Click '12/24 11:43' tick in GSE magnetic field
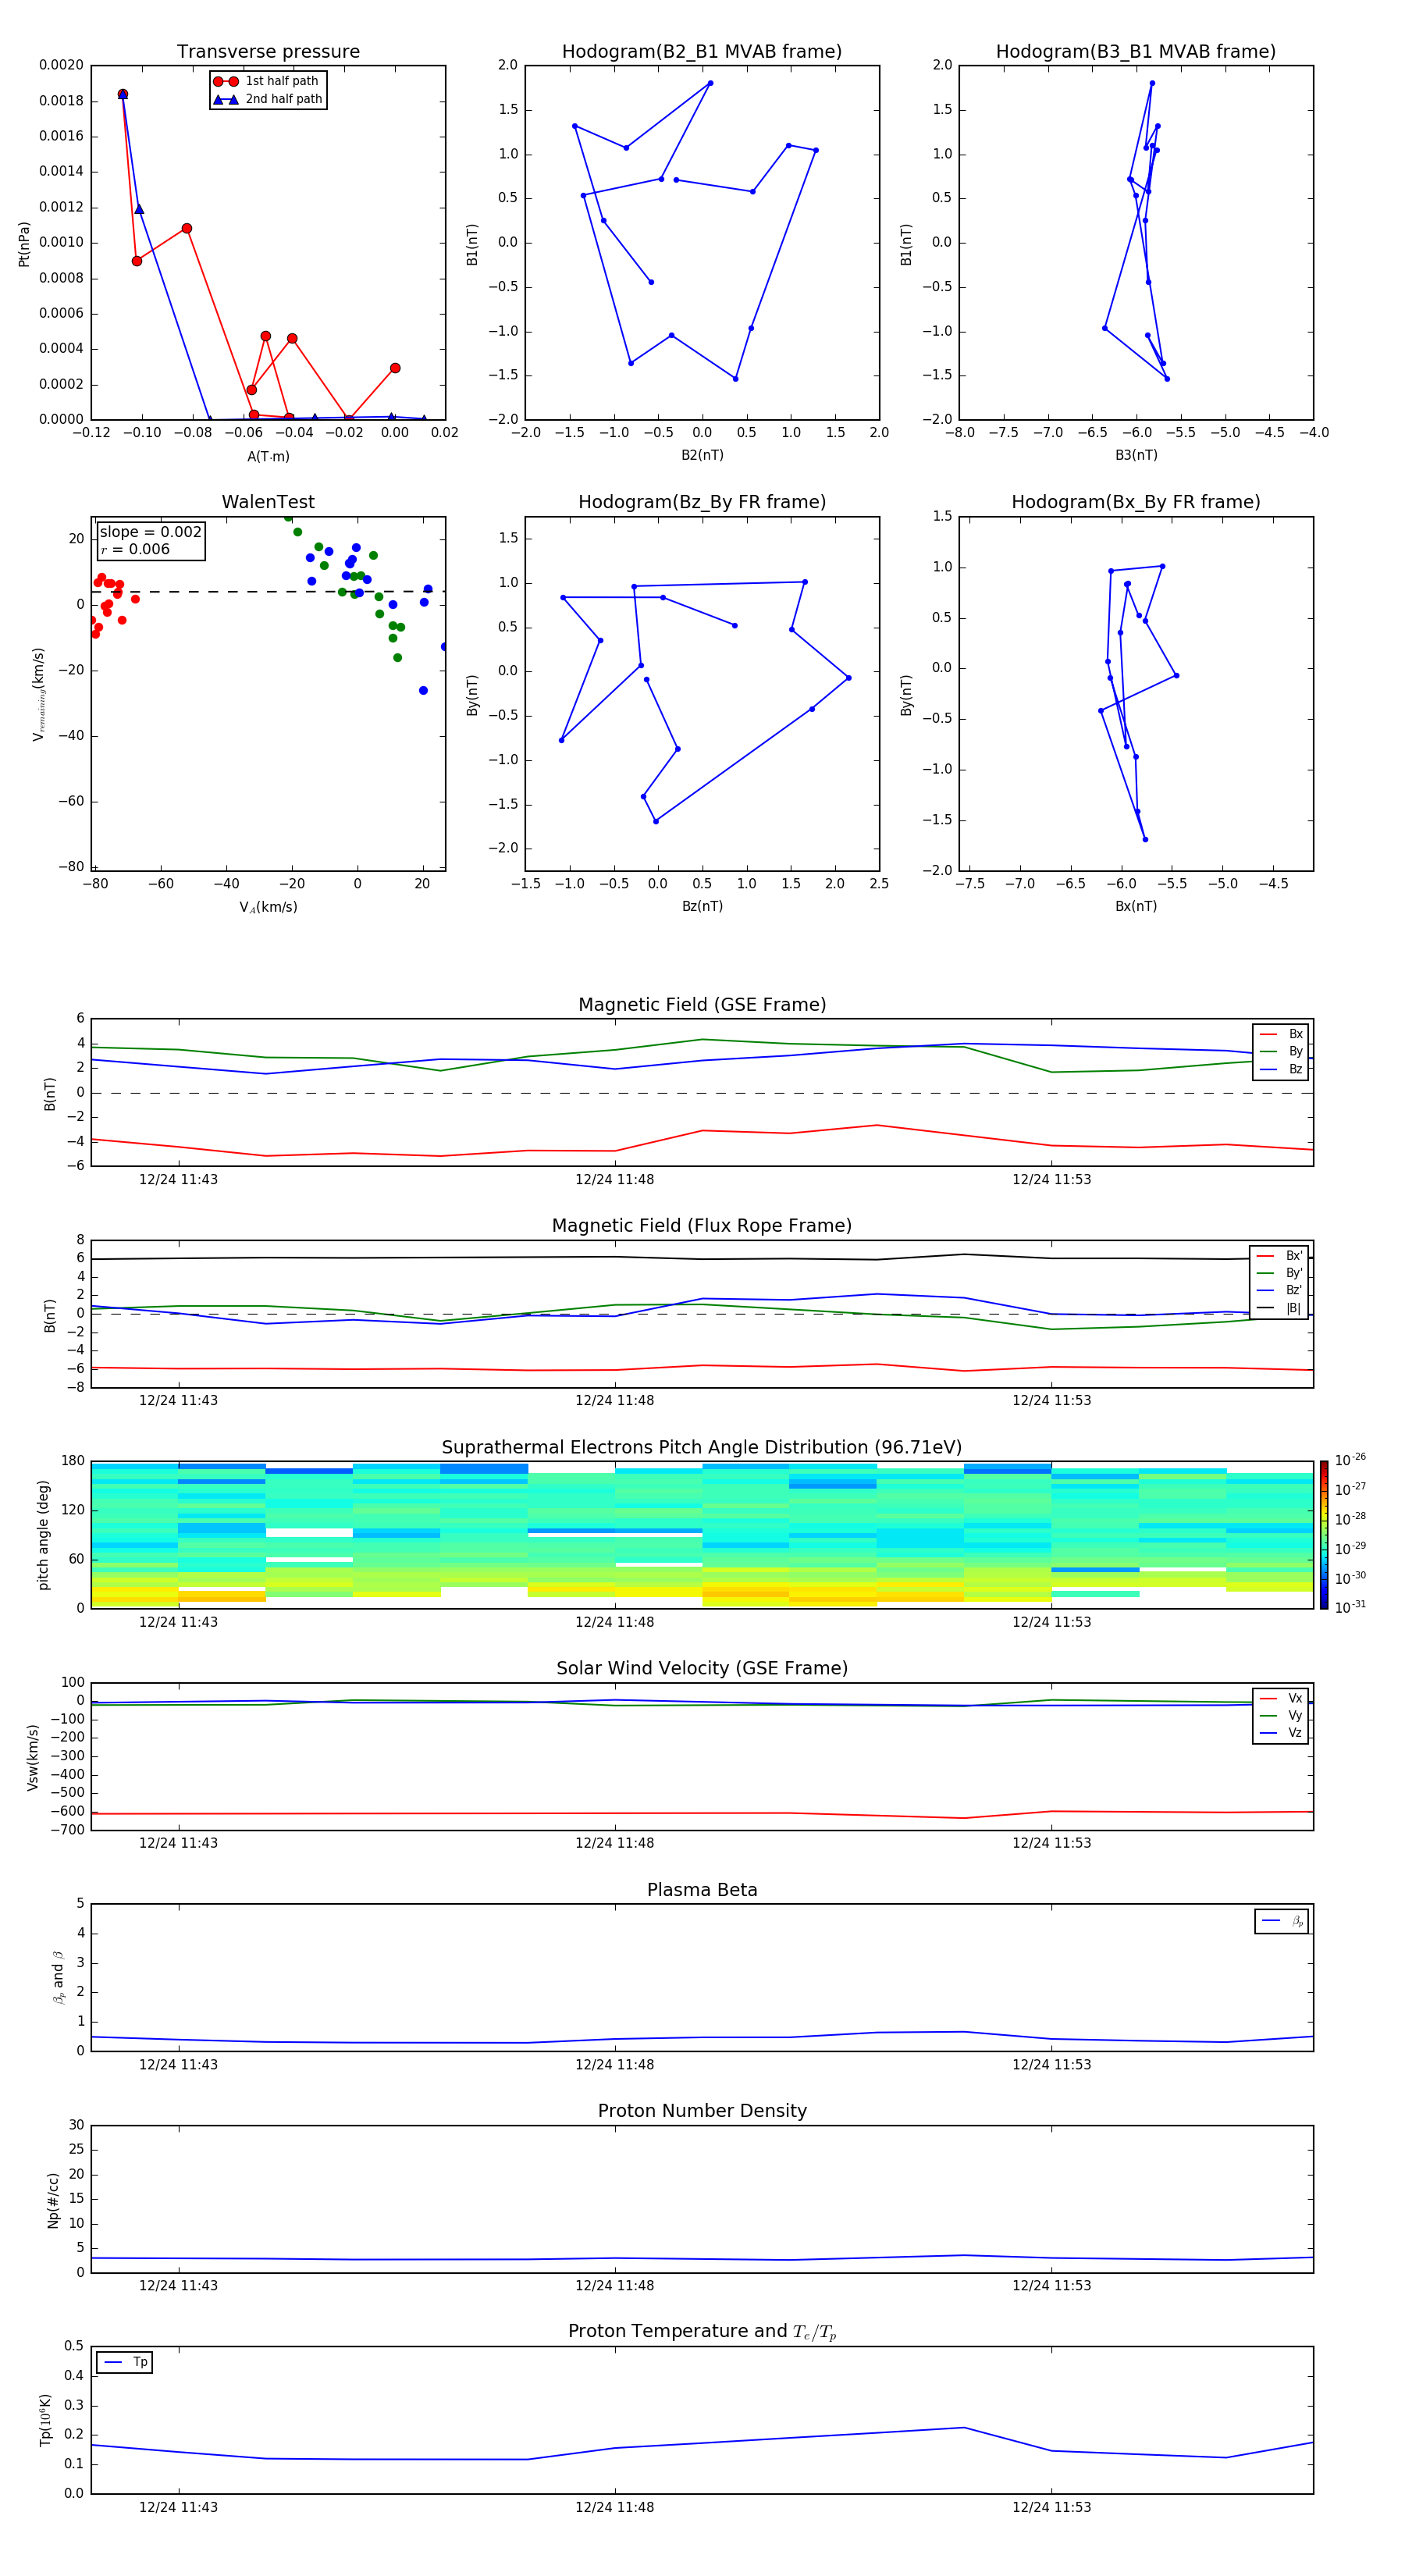This screenshot has width=1405, height=2576. (x=178, y=1180)
